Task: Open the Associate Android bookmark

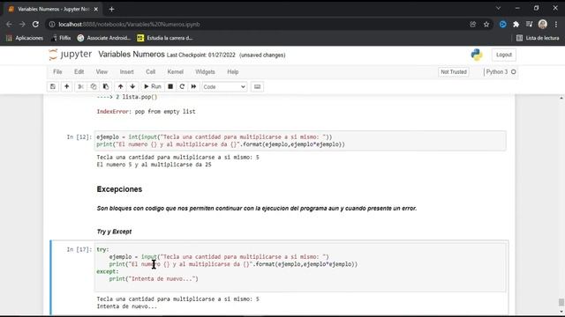Action: (104, 38)
